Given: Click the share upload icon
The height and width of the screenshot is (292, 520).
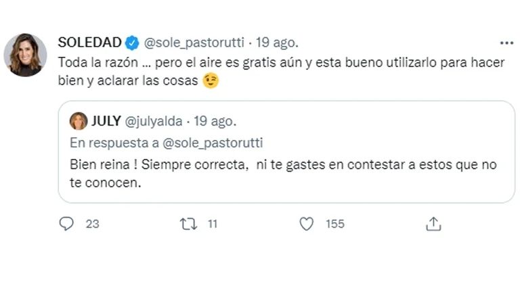Looking at the screenshot, I should 434,223.
